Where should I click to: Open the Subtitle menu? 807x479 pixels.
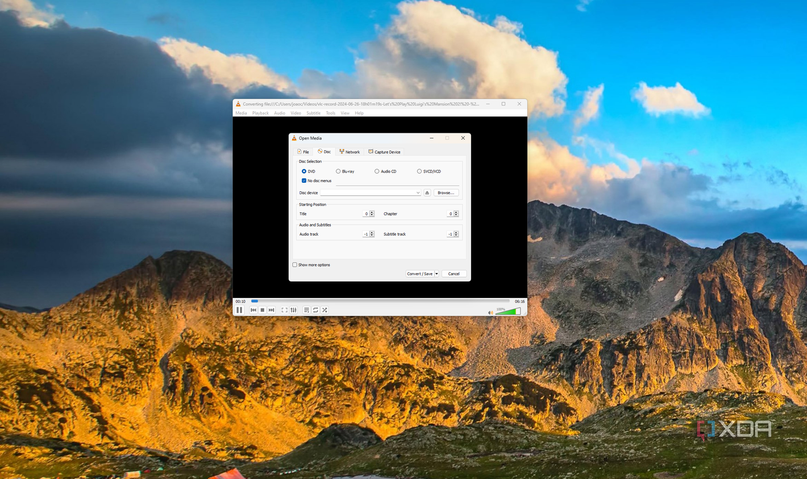click(314, 113)
